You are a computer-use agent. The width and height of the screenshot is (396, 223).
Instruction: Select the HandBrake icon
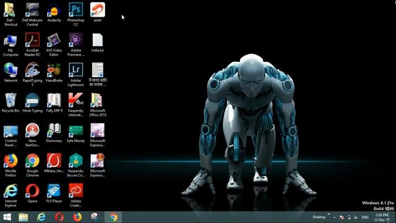[x=54, y=70]
